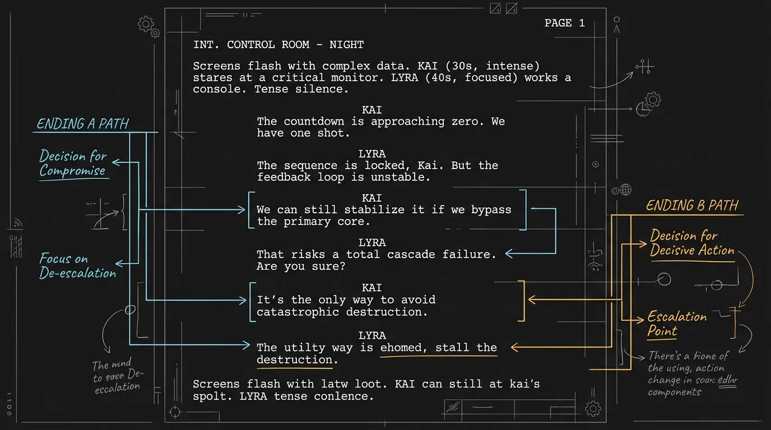Click the line 'the primary core.'
The width and height of the screenshot is (771, 430).
coord(314,221)
